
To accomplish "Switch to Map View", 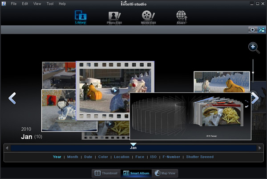I will [165, 173].
